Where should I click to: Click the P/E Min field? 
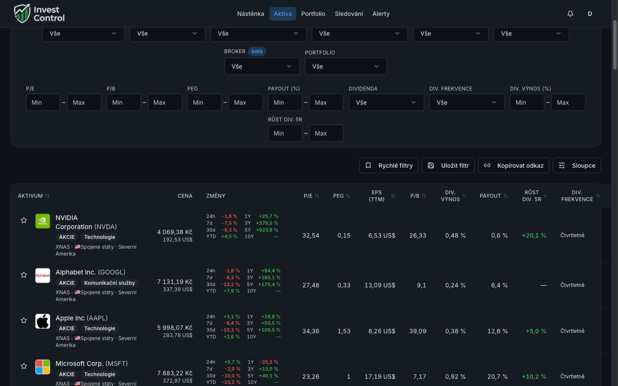tap(43, 103)
